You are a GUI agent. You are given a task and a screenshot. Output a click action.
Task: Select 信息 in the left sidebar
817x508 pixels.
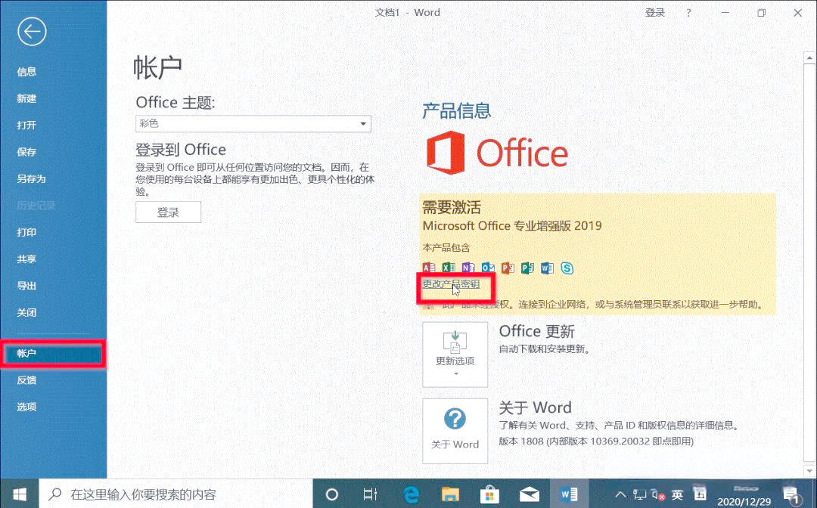click(x=26, y=72)
